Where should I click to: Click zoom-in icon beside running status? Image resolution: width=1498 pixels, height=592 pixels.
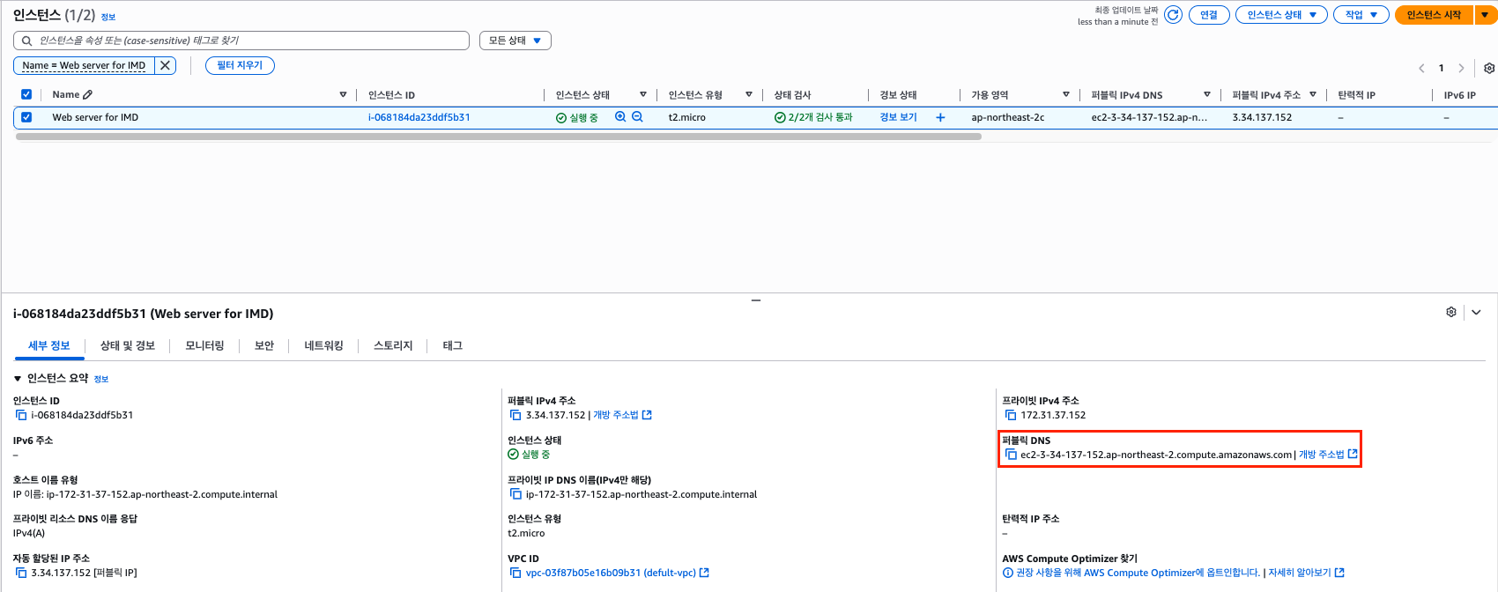coord(620,117)
